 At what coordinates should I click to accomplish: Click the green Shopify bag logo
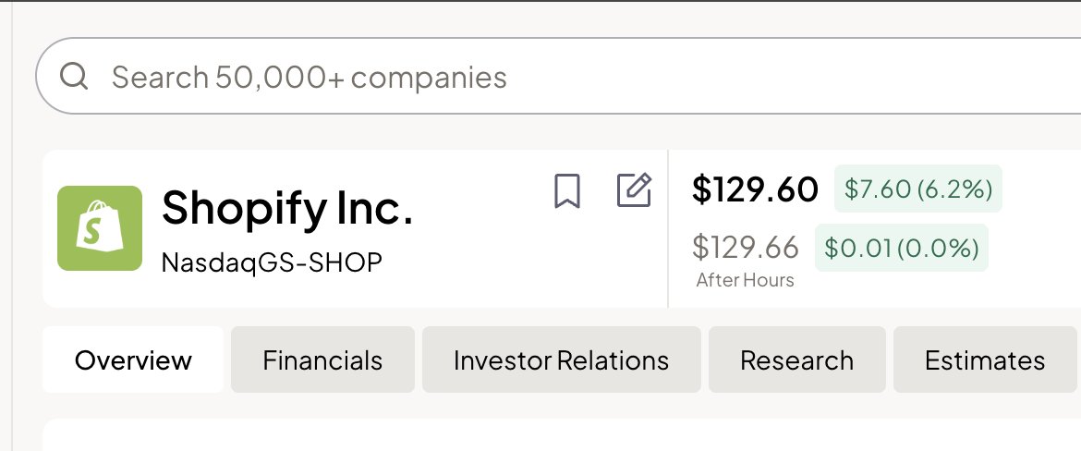coord(100,228)
